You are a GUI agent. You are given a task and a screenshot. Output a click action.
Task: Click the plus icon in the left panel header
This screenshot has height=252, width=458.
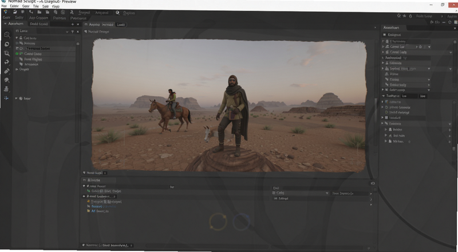coord(73,24)
